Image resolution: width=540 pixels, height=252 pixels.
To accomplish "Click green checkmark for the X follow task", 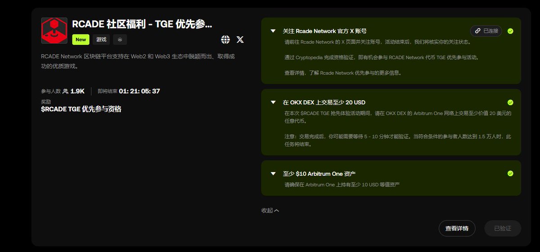I will click(x=510, y=31).
